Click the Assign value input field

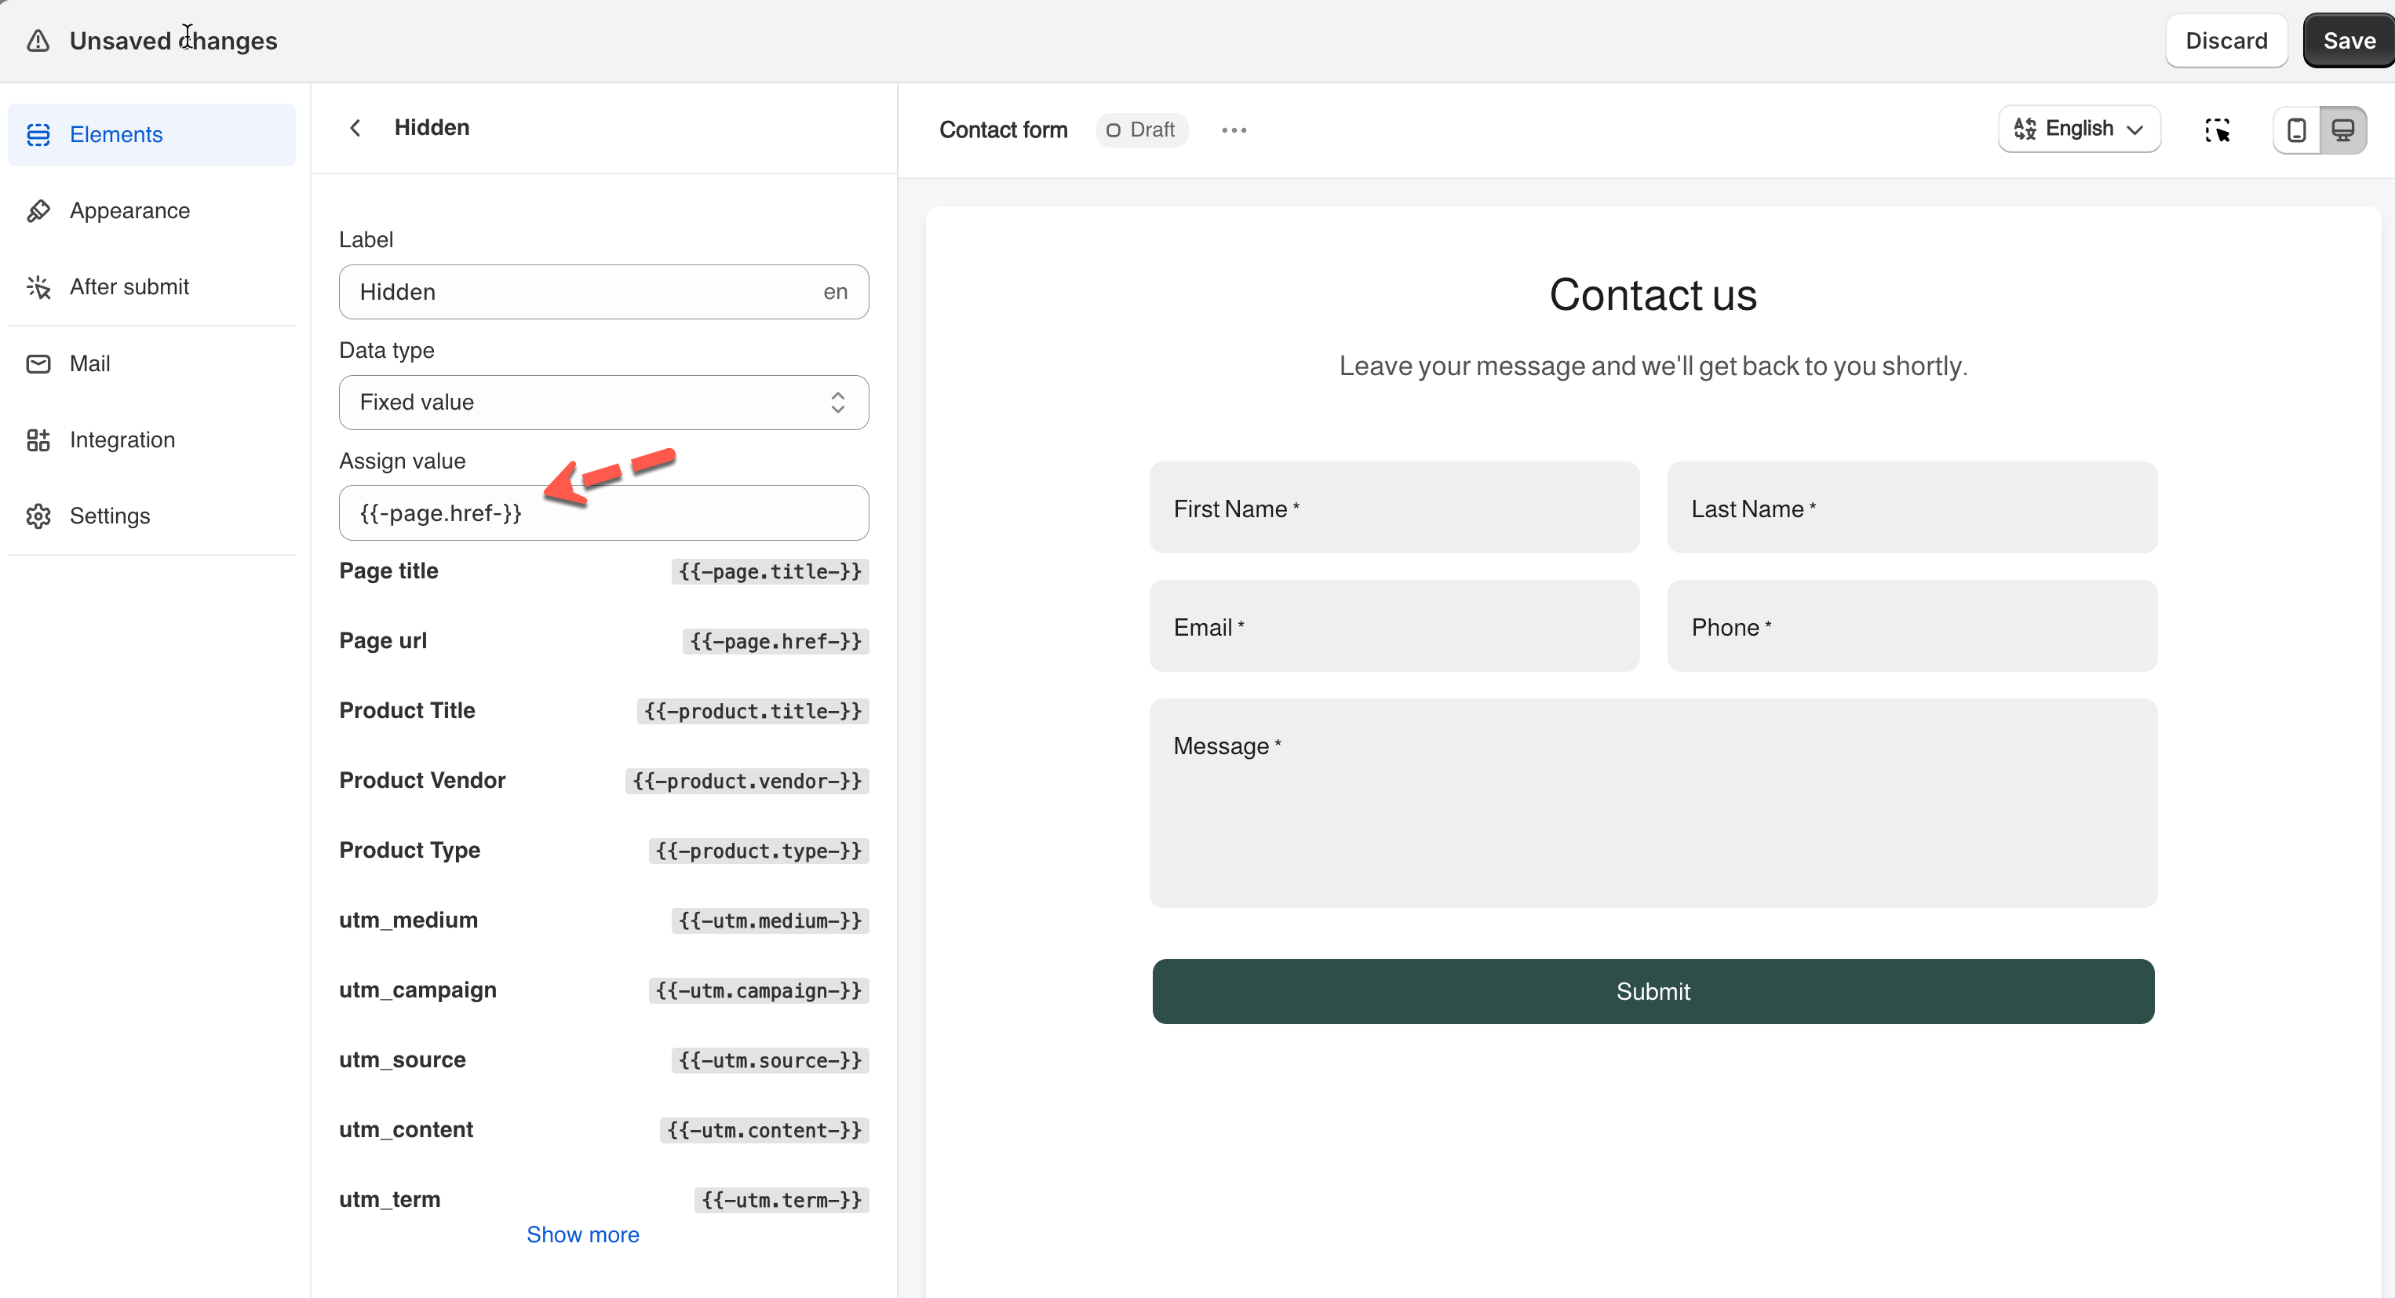(603, 513)
